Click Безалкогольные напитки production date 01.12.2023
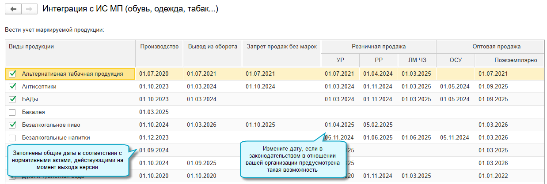Viewport: 547px width, 184px height. click(154, 138)
